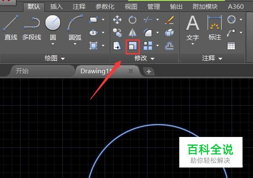Expand the Annotation (注释) panel
The width and height of the screenshot is (253, 178).
212,58
